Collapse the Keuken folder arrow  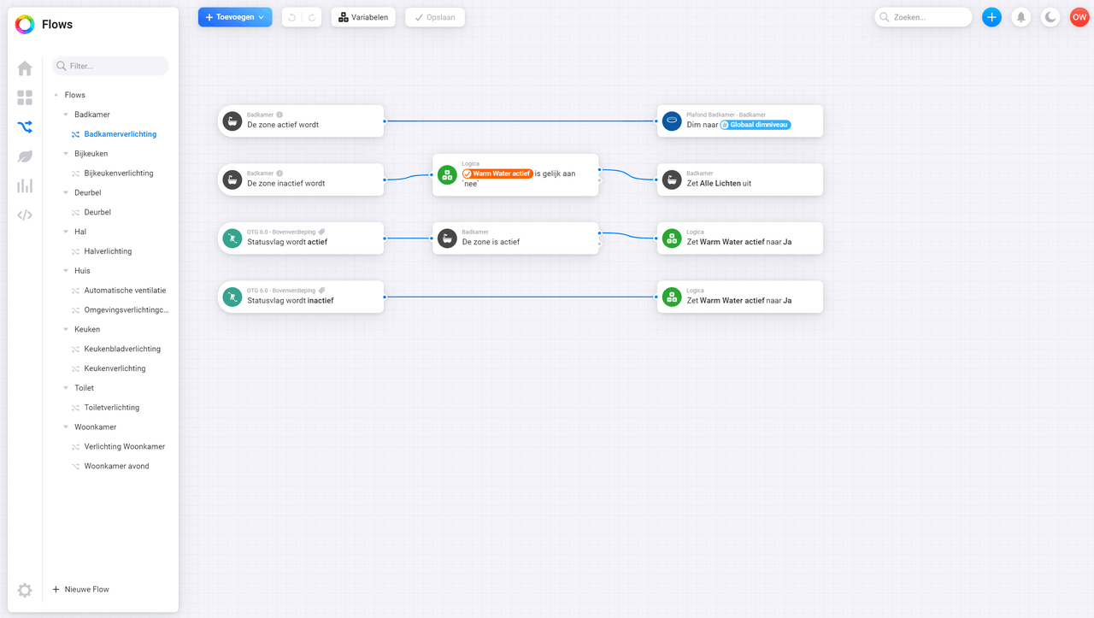click(x=66, y=330)
